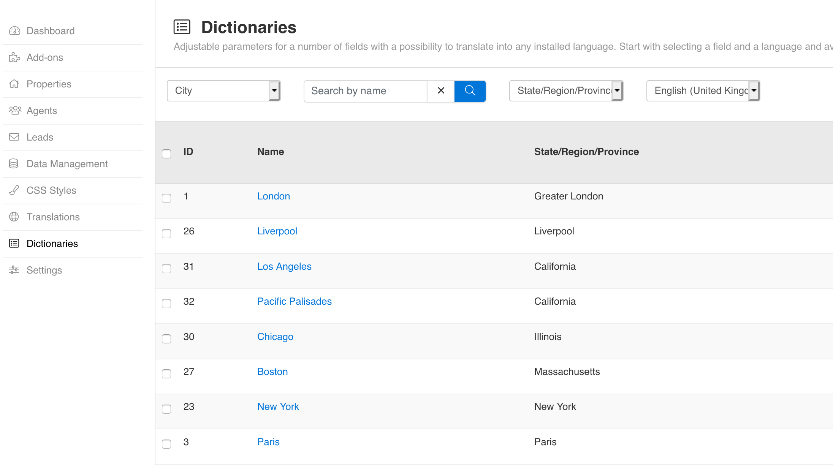Image resolution: width=833 pixels, height=465 pixels.
Task: Click the Add-ons puzzle piece icon
Action: coord(14,57)
